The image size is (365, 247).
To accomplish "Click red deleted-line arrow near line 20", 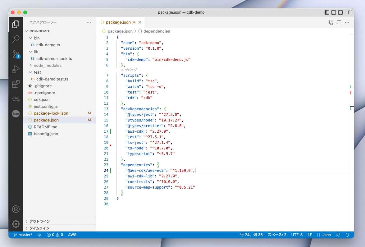I will point(111,145).
